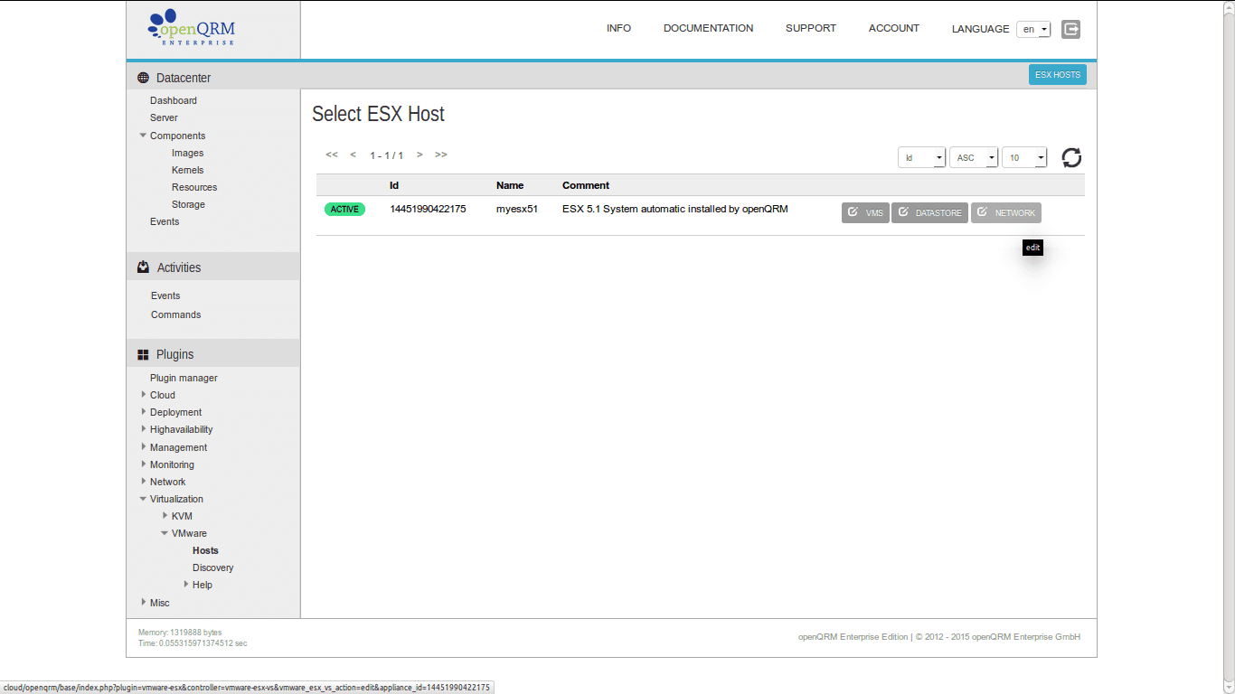Open the sort field dropdown showing id
This screenshot has width=1235, height=694.
[x=921, y=157]
